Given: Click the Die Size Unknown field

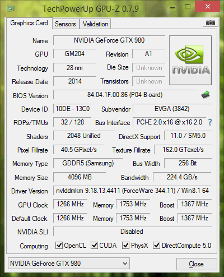Looking at the screenshot, I should pos(149,68).
